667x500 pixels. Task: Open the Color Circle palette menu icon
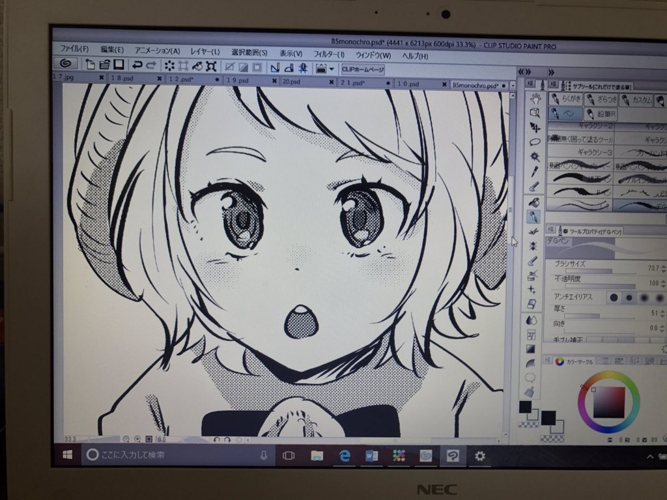pyautogui.click(x=548, y=360)
